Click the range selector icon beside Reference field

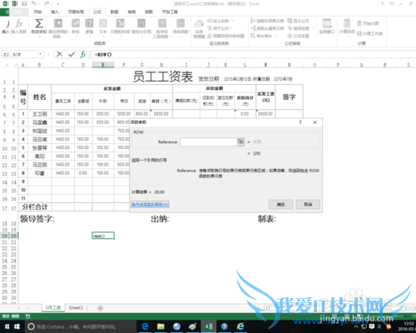pos(240,142)
